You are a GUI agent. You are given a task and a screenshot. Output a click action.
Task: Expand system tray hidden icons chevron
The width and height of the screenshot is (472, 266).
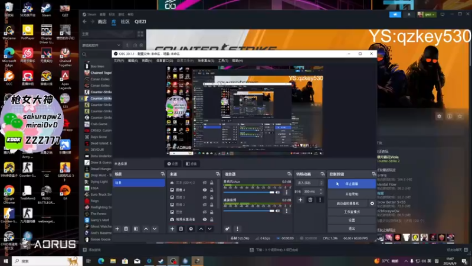pos(406,261)
